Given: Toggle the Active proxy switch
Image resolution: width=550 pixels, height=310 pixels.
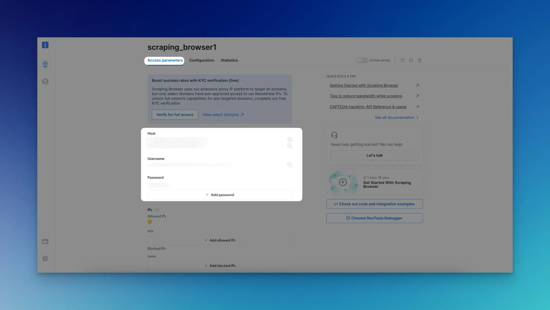Looking at the screenshot, I should pos(362,61).
